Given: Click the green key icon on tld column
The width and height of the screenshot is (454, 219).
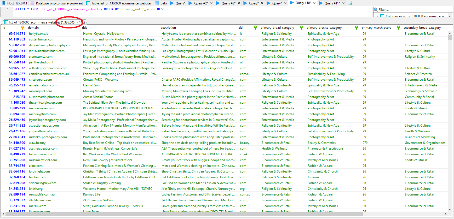Looking at the screenshot, I should [255, 27].
